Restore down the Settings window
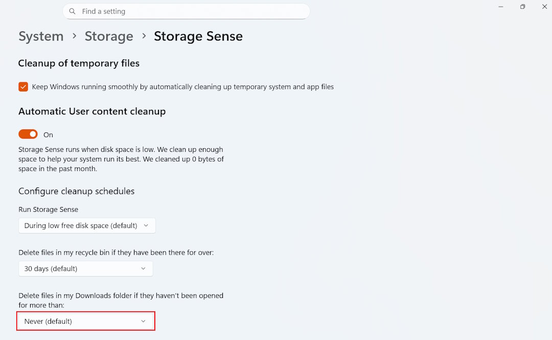552x340 pixels. point(522,7)
